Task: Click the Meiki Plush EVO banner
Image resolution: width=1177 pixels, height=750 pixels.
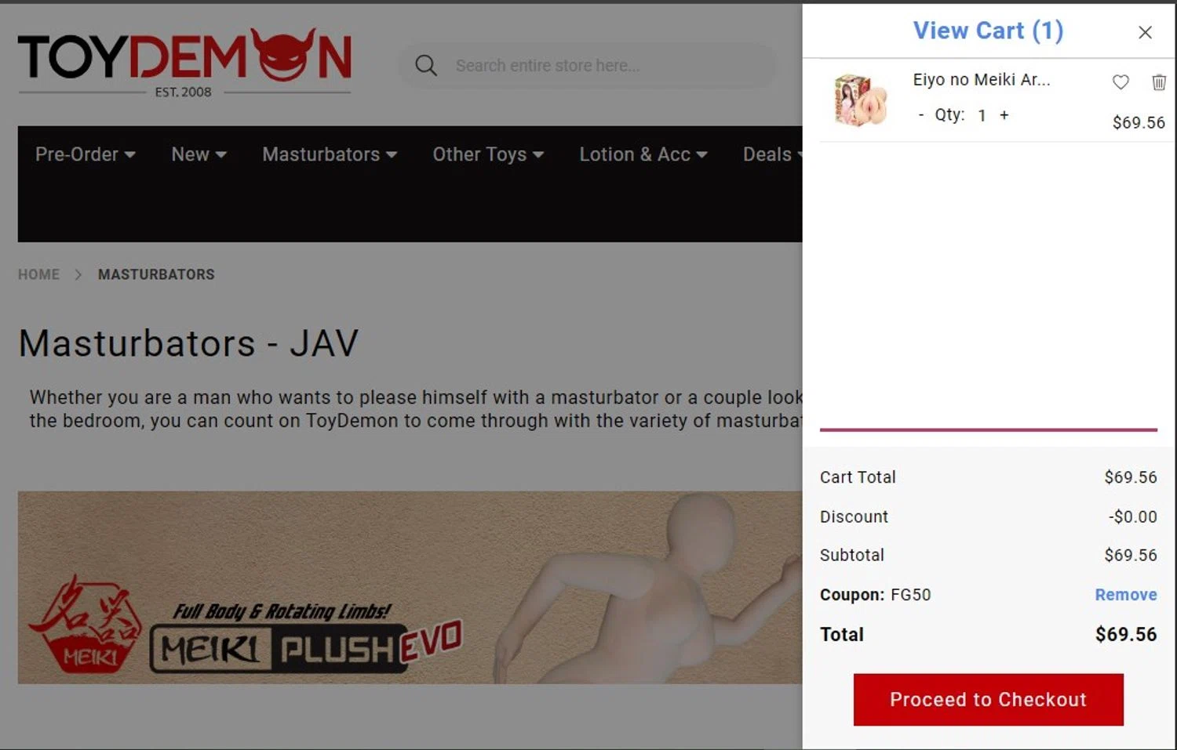Action: (410, 588)
